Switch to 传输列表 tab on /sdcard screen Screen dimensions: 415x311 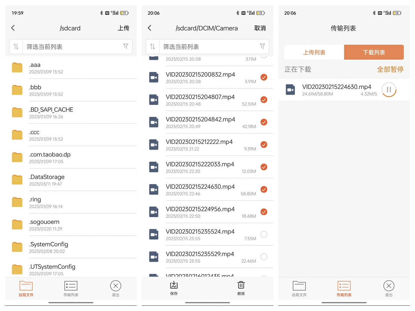coord(71,289)
